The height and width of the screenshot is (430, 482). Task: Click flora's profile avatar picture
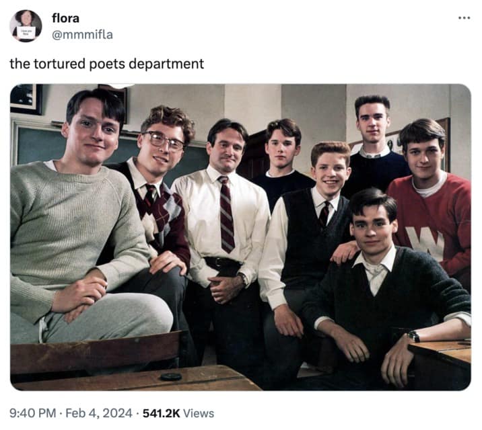click(26, 26)
